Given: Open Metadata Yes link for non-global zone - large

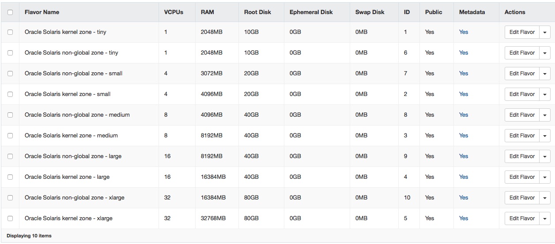Looking at the screenshot, I should pyautogui.click(x=464, y=156).
